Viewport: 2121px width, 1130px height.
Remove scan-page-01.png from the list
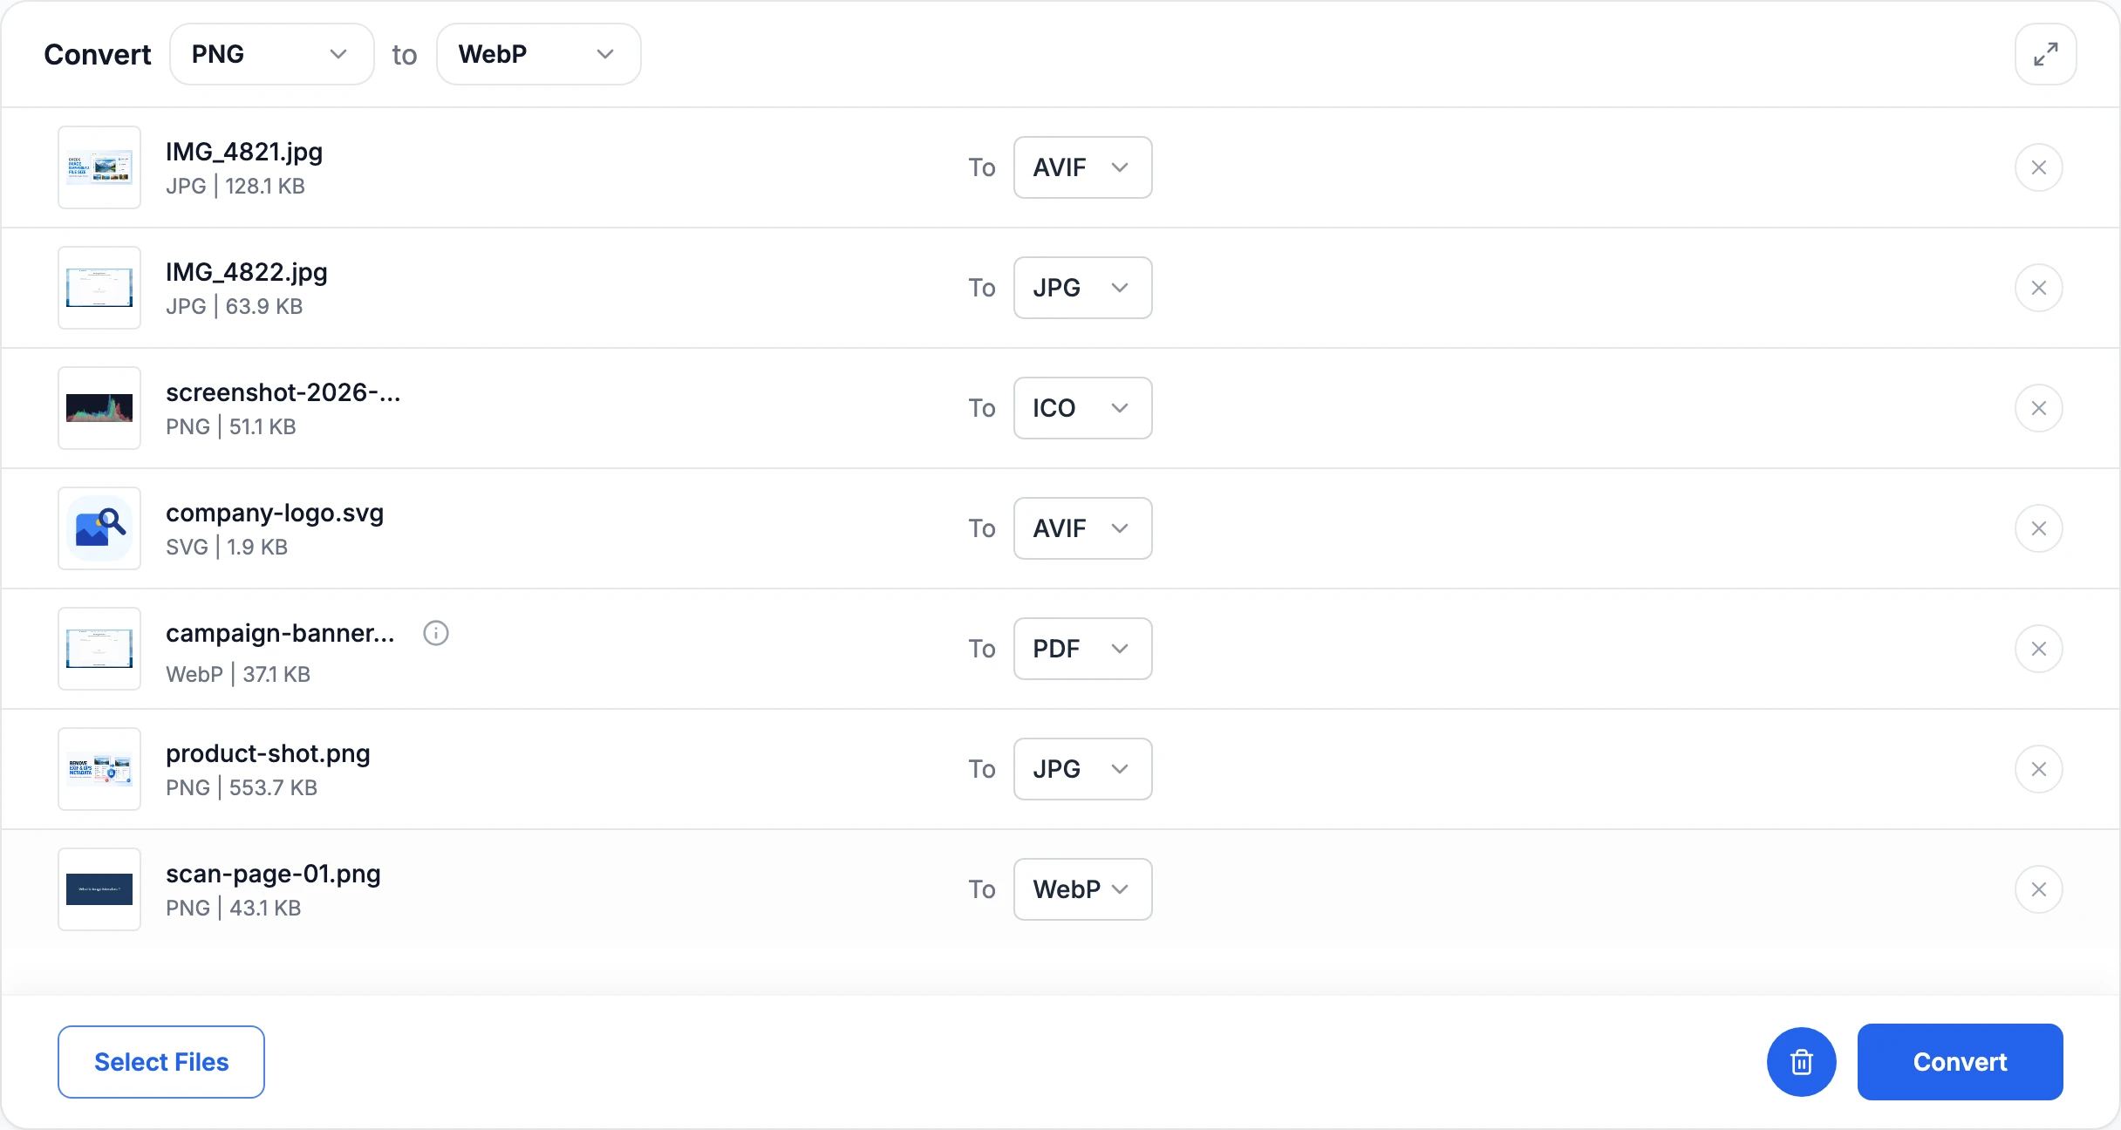click(2039, 889)
